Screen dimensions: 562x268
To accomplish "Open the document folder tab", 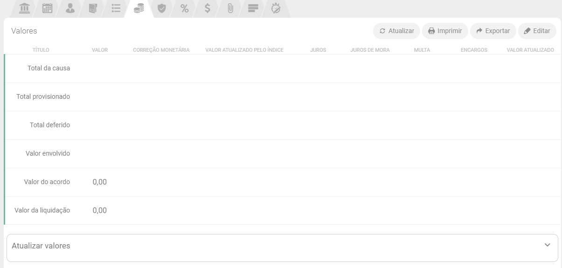I will point(93,8).
